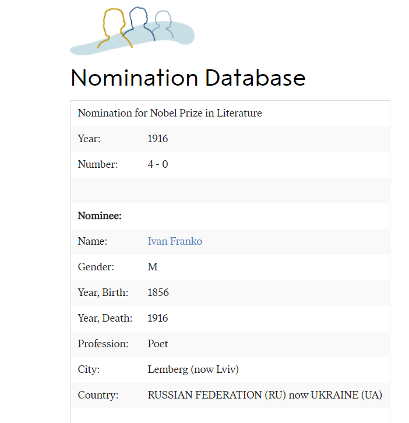The height and width of the screenshot is (423, 409).
Task: Click the bold Nominee section heading
Action: coord(100,216)
